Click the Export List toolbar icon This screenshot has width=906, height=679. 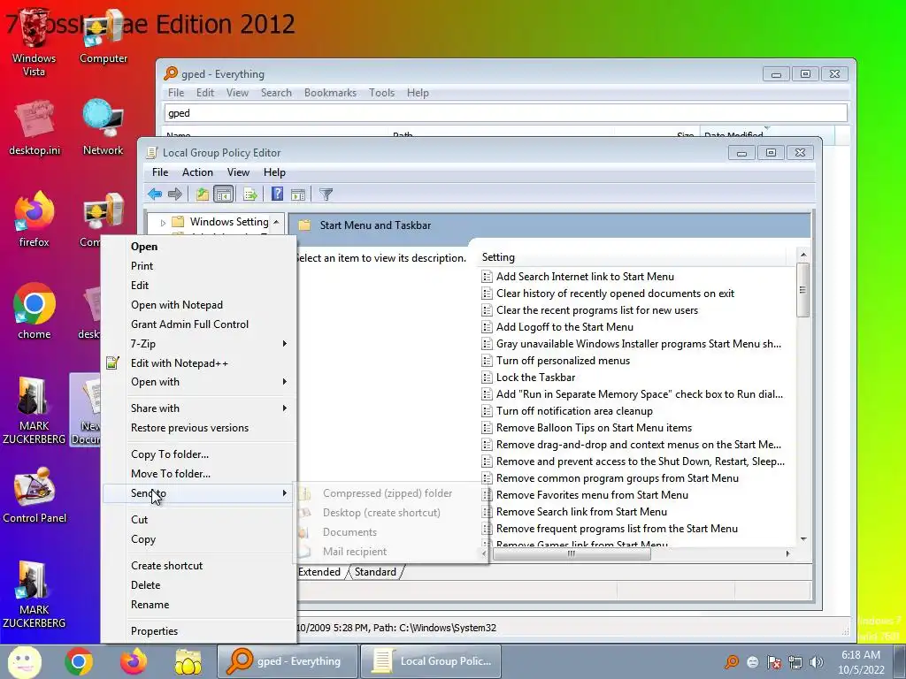(x=250, y=194)
